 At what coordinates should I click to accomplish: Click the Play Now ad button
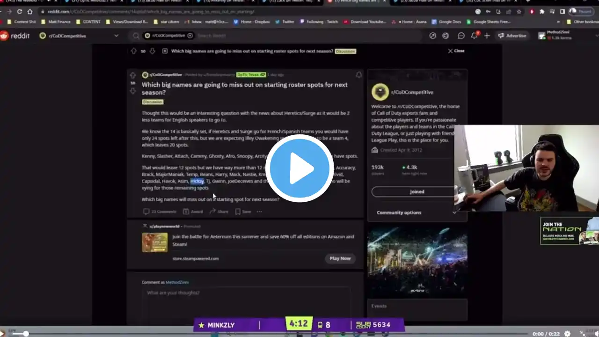[x=340, y=258]
